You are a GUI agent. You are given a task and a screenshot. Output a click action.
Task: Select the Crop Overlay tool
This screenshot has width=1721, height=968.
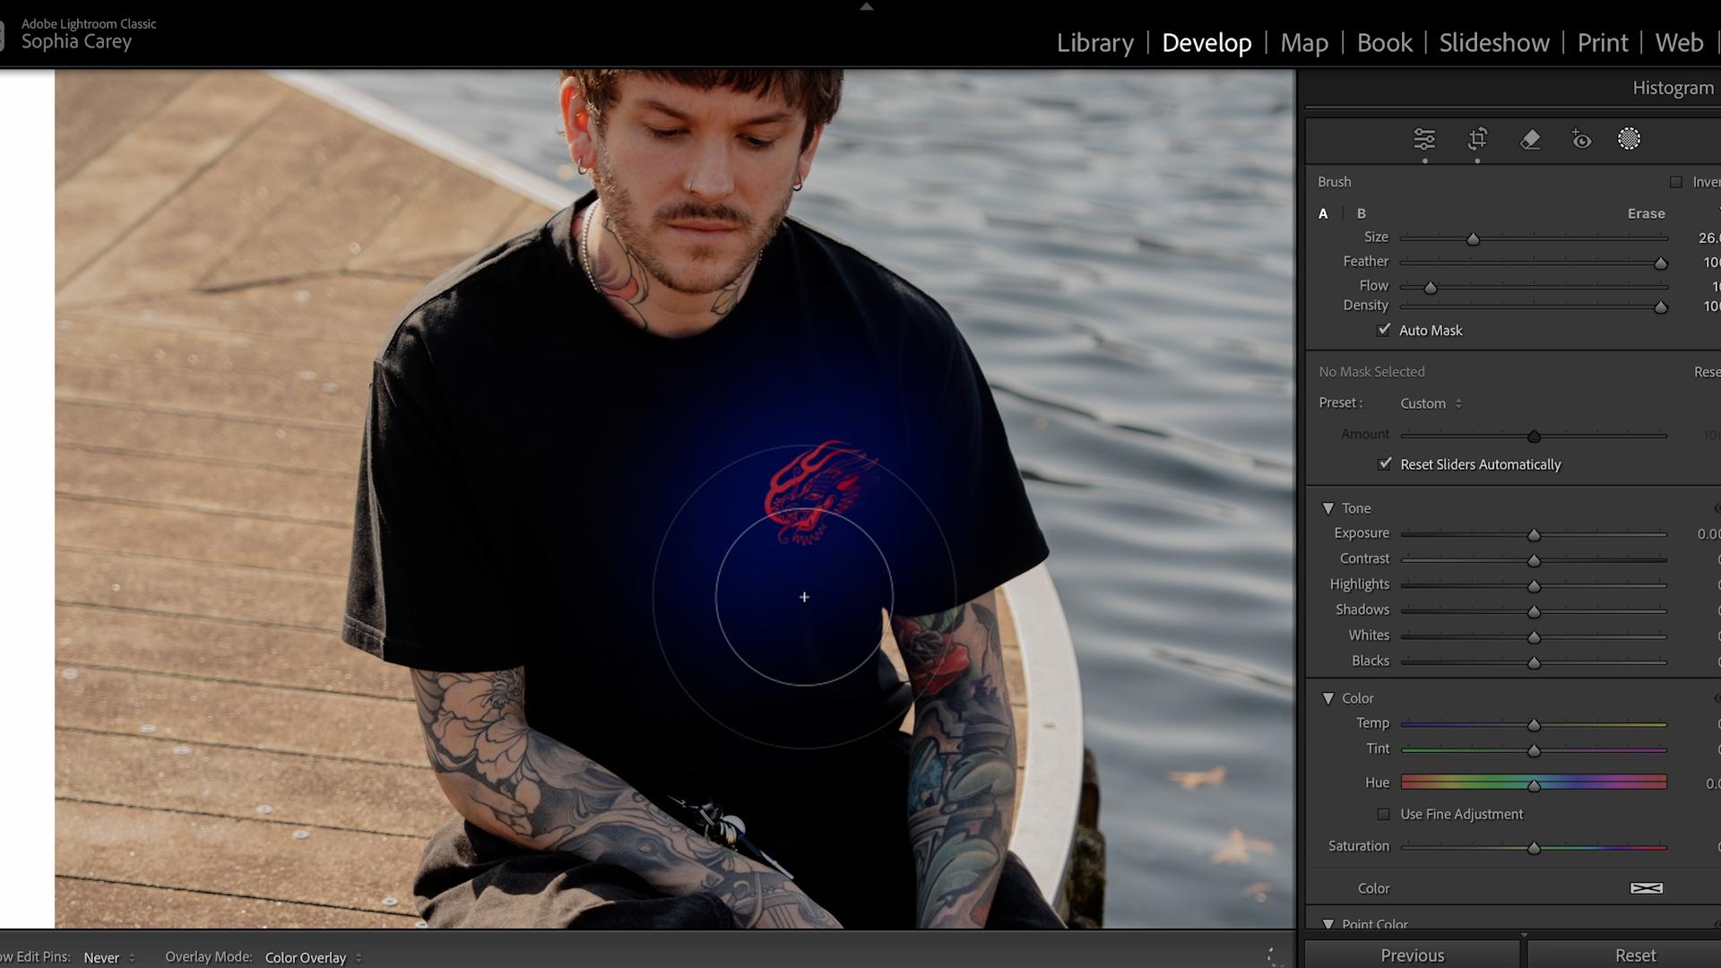(1477, 140)
